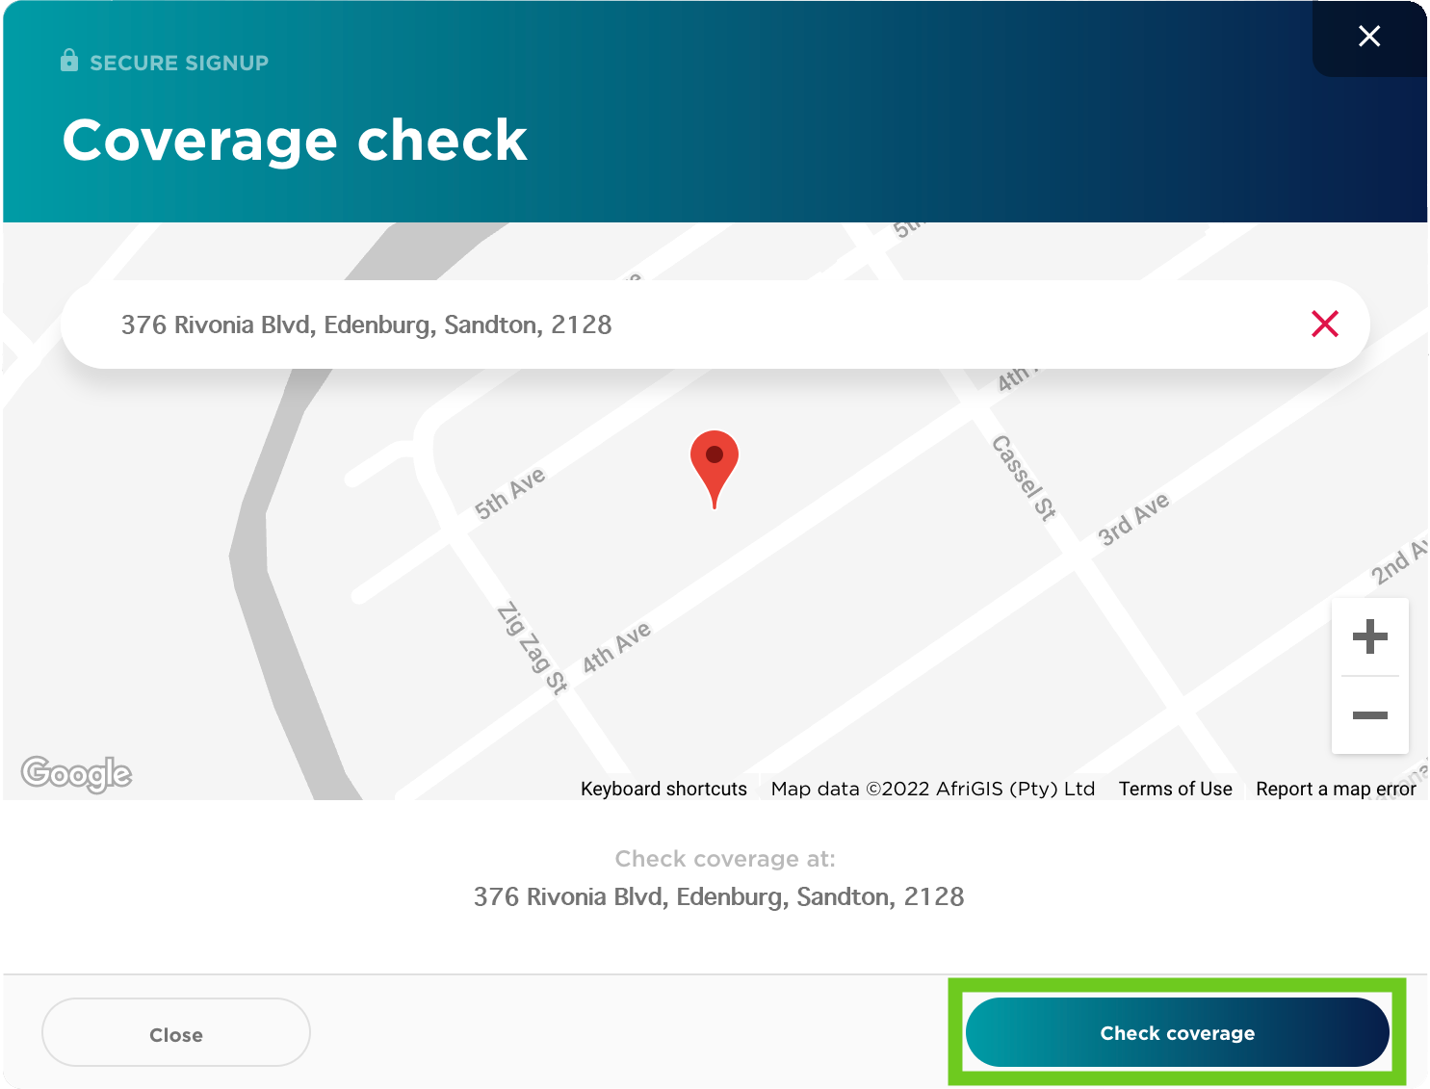Click into the address search field

(x=674, y=324)
